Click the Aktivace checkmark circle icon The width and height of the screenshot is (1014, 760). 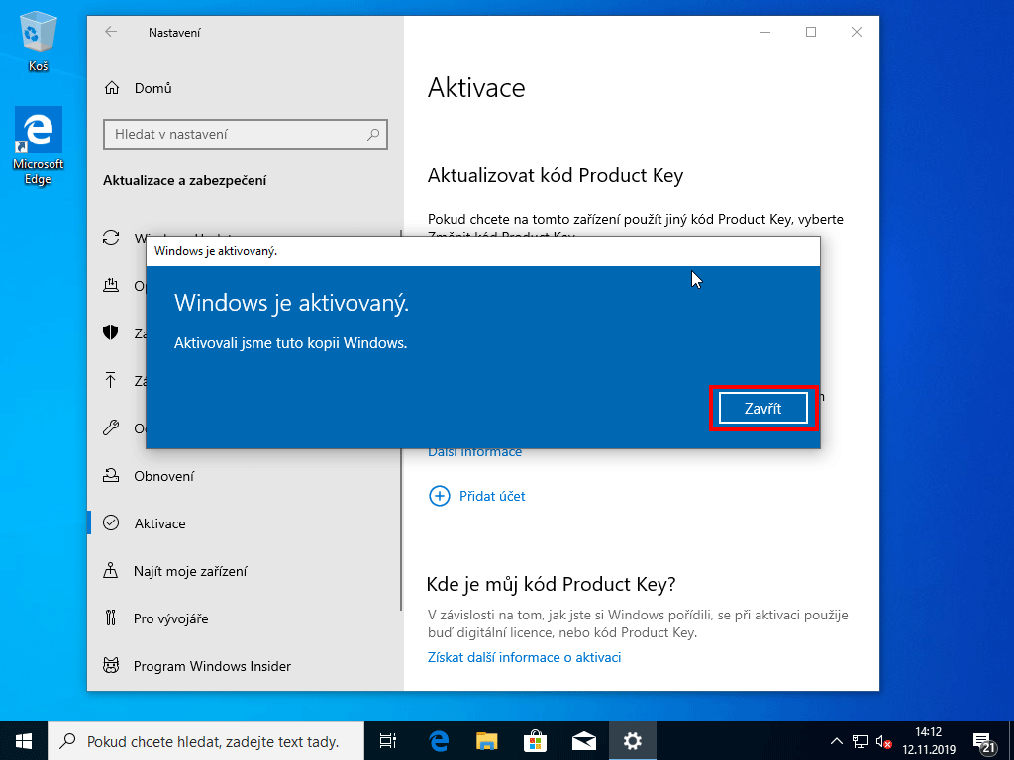tap(111, 522)
